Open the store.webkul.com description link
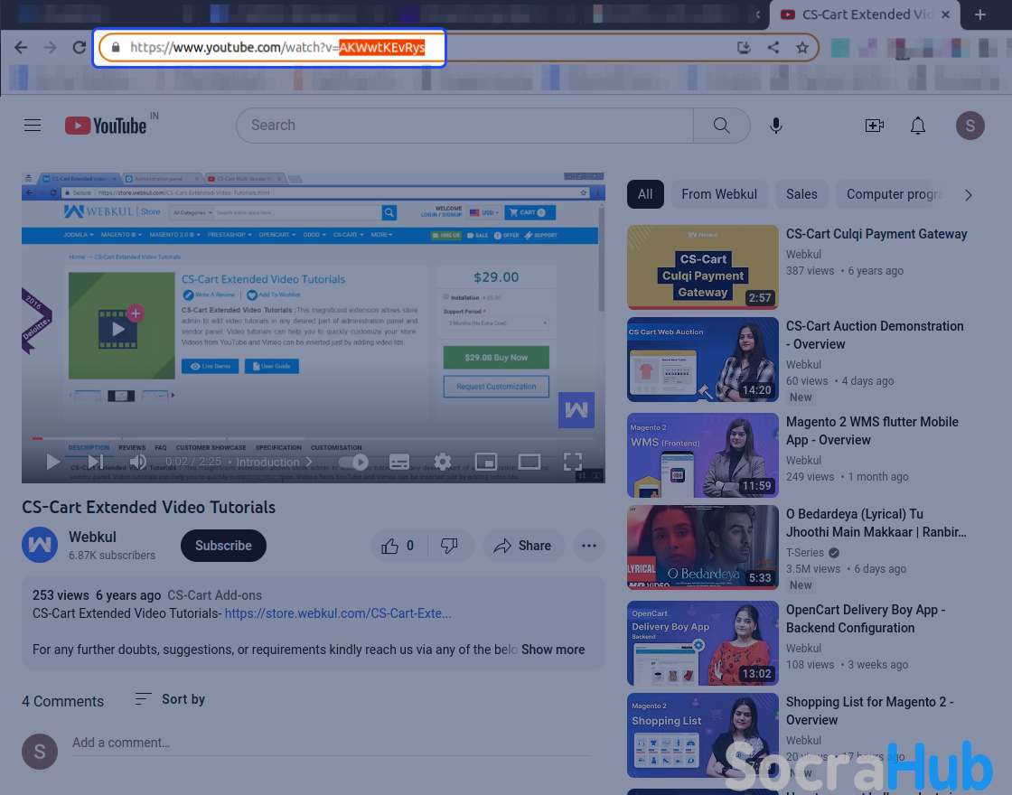 (x=337, y=613)
